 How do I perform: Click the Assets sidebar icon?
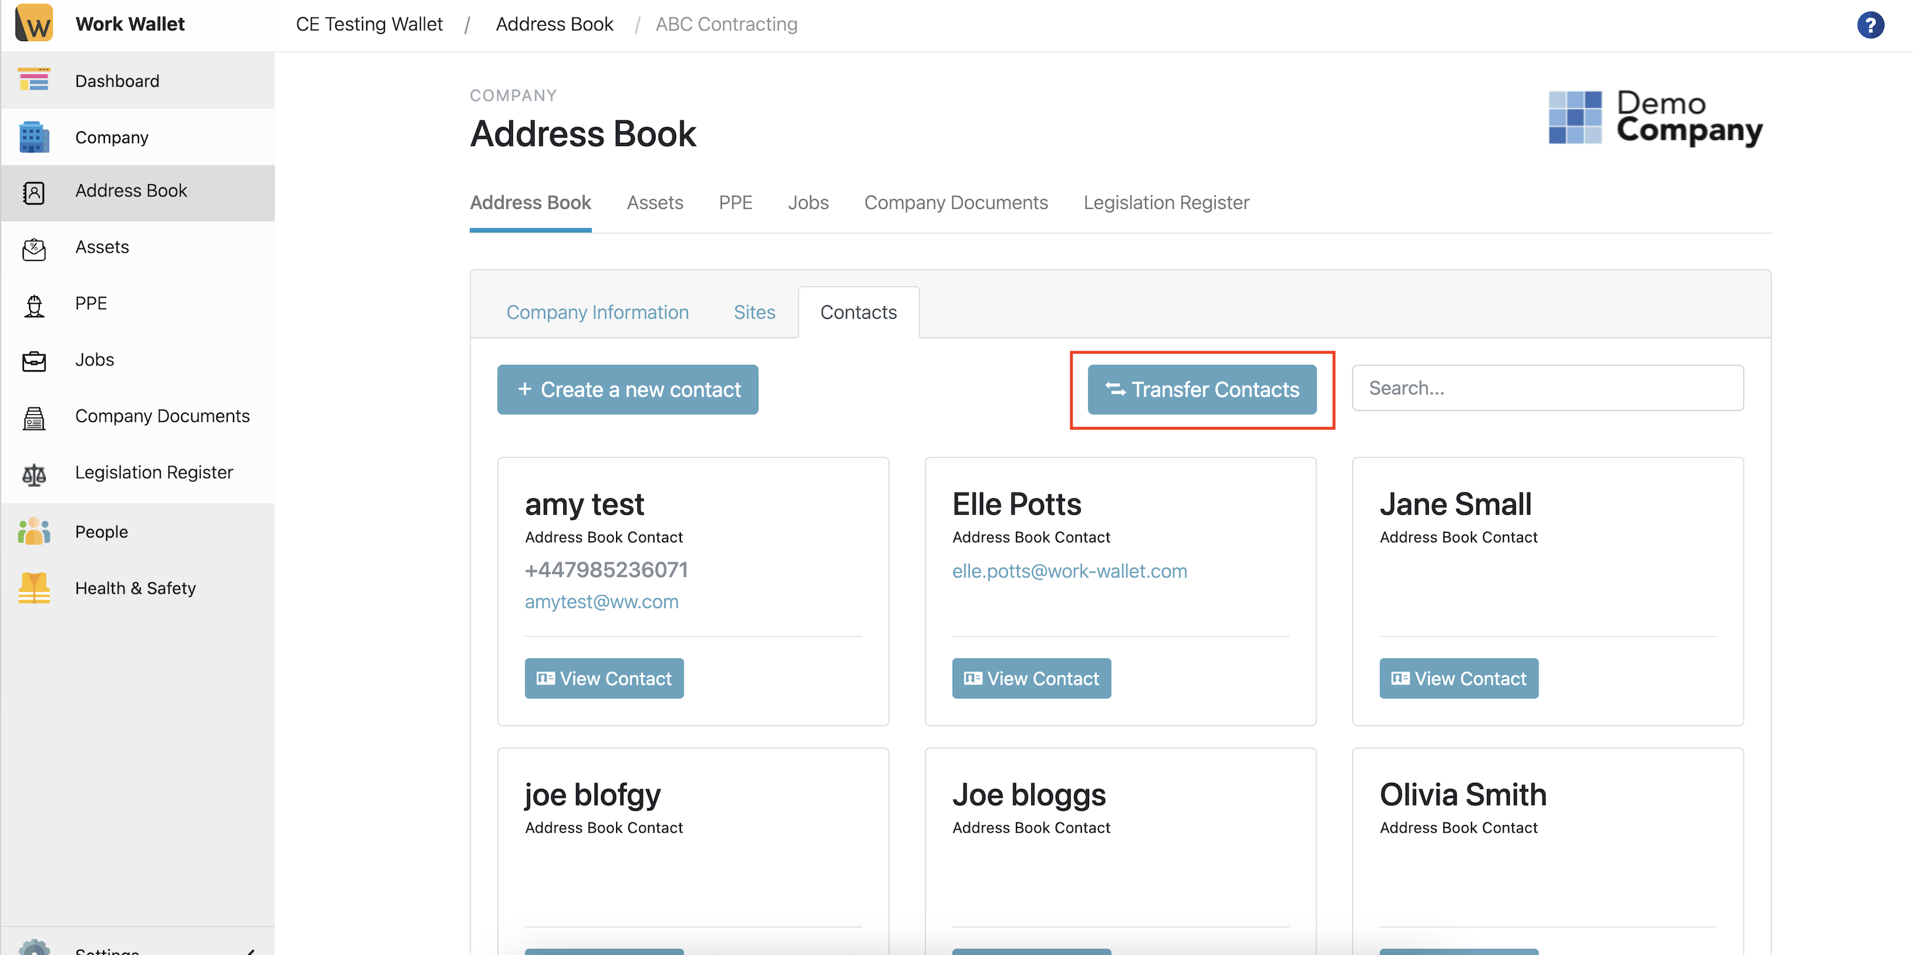(33, 249)
